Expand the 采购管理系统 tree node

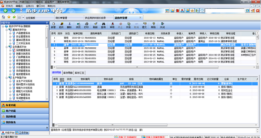[10, 50]
